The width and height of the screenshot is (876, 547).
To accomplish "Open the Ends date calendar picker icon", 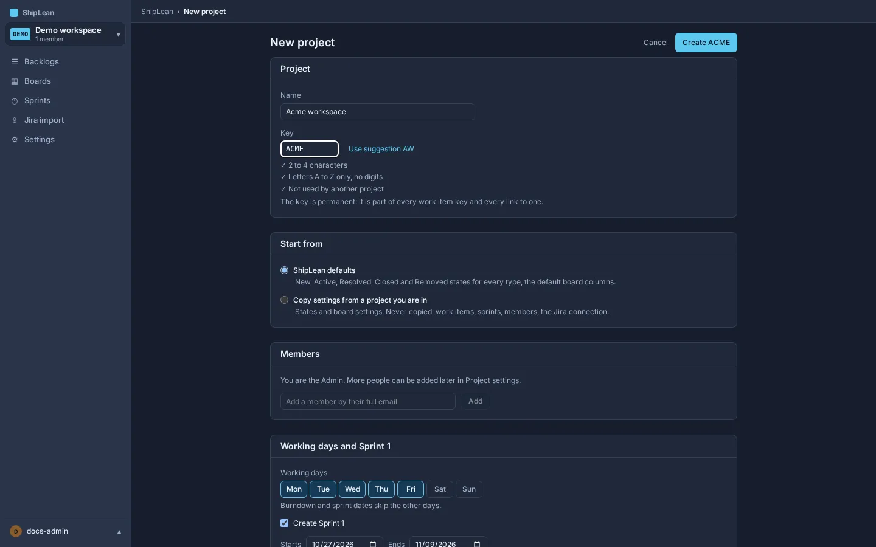I will pos(477,544).
